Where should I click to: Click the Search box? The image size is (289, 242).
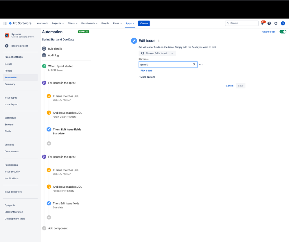point(242,23)
